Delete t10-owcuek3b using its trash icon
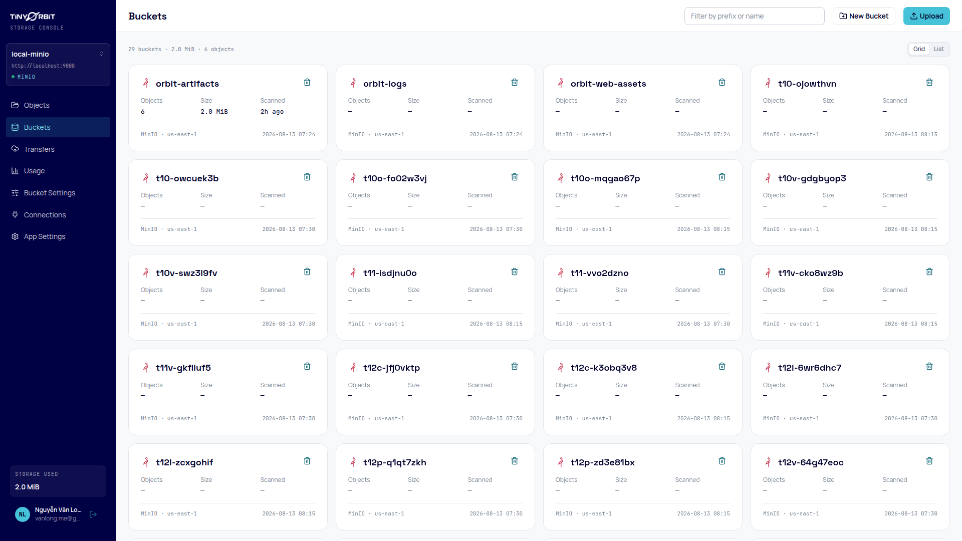Screen dimensions: 962x541 pos(307,177)
